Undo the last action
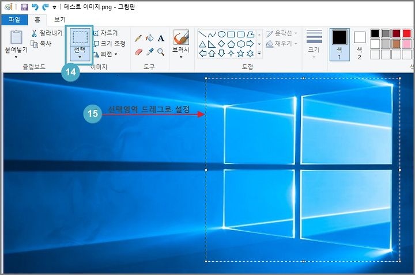The image size is (415, 275). pyautogui.click(x=35, y=7)
